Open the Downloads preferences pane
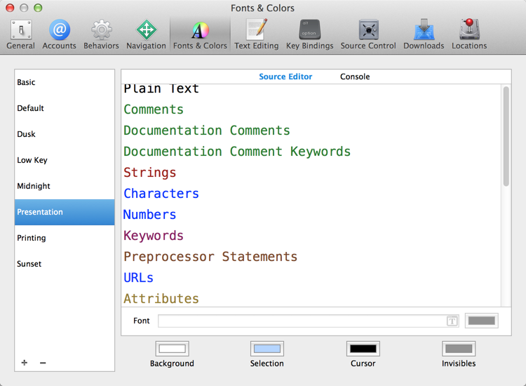This screenshot has height=386, width=526. [x=424, y=34]
